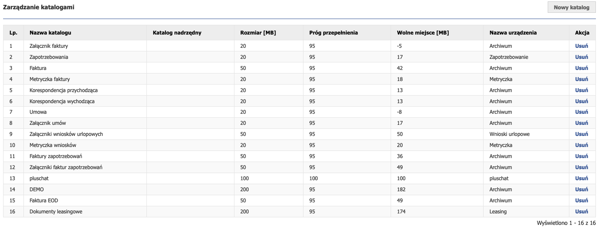Image resolution: width=599 pixels, height=228 pixels.
Task: Click the Lp. column header
Action: 13,33
